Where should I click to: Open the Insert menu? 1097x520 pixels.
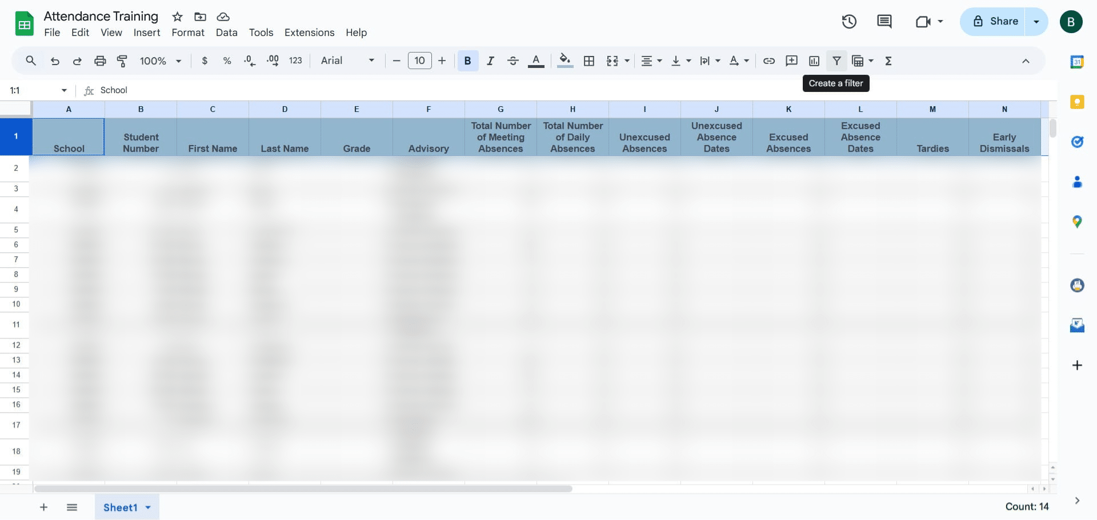tap(147, 33)
